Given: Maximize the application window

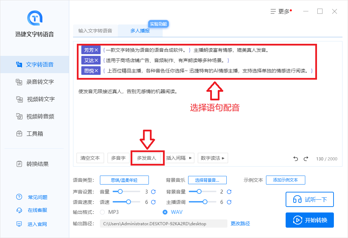Looking at the screenshot, I should (320, 11).
